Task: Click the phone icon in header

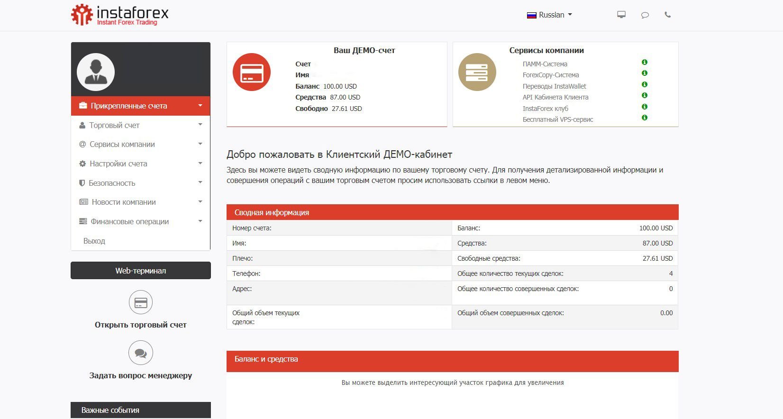Action: 667,15
